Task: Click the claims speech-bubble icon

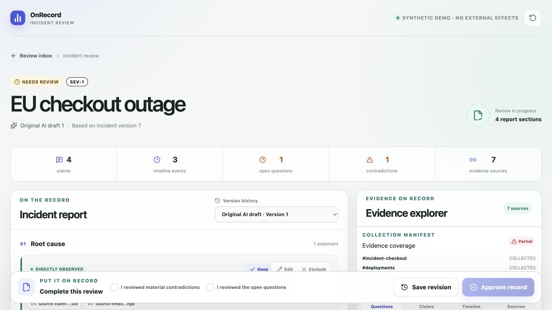Action: click(x=59, y=160)
